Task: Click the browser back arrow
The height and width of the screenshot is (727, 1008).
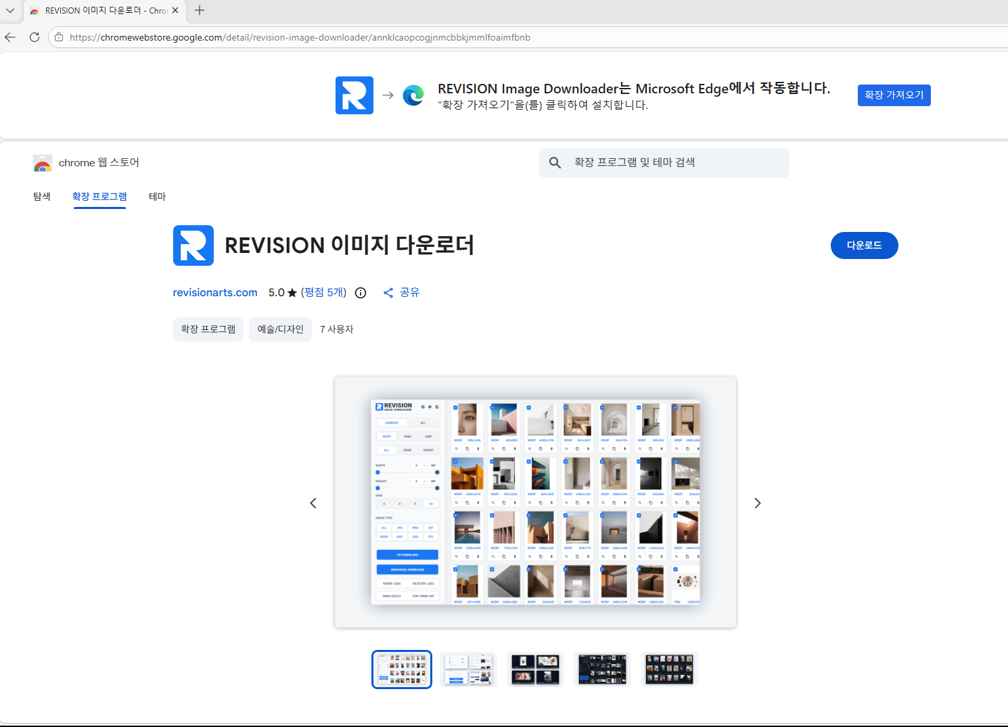Action: (x=10, y=37)
